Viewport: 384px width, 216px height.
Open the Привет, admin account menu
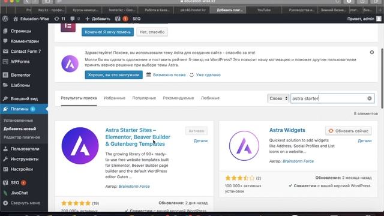[361, 19]
